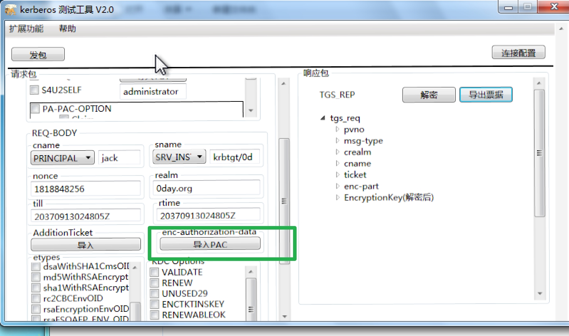
Task: Enable the RENEWABLEOK option
Action: tap(155, 315)
